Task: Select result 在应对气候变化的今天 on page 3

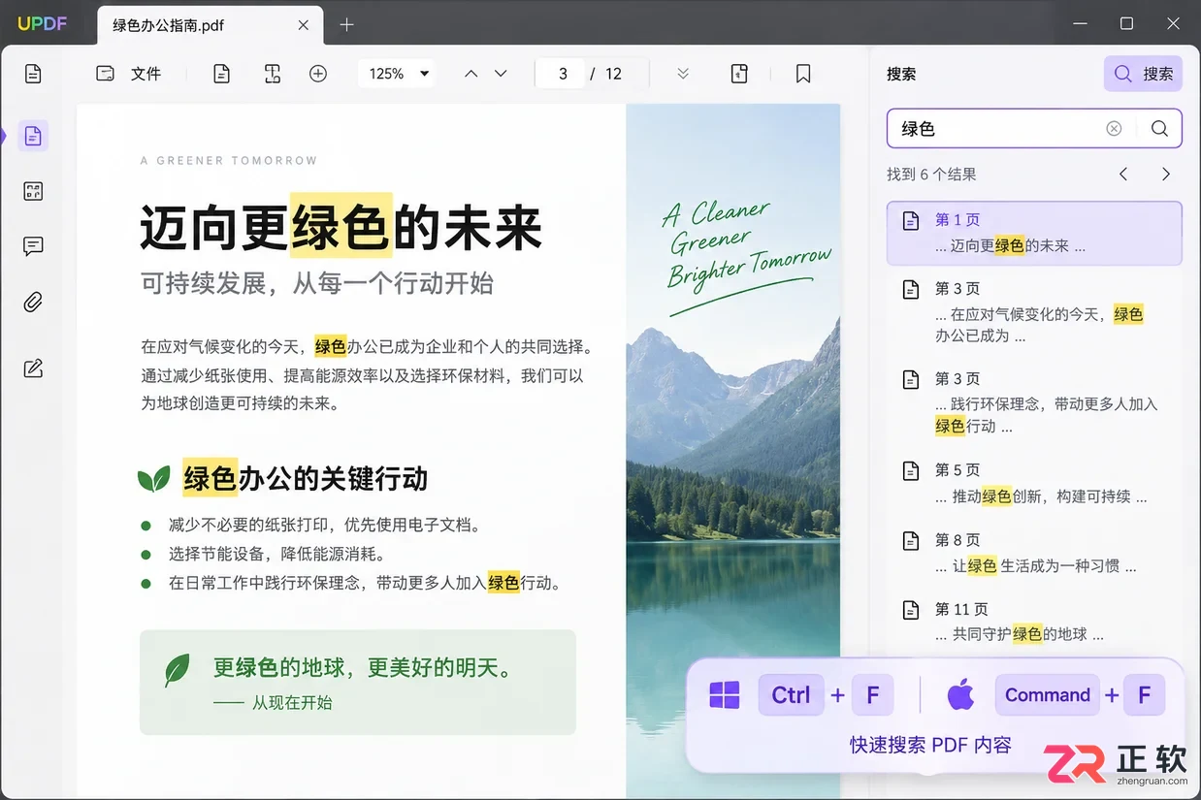Action: click(x=1034, y=312)
